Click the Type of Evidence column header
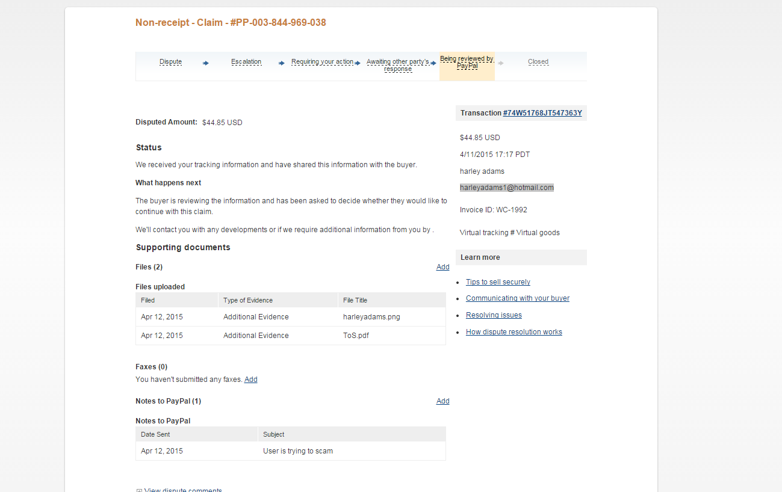782x492 pixels. [x=278, y=300]
